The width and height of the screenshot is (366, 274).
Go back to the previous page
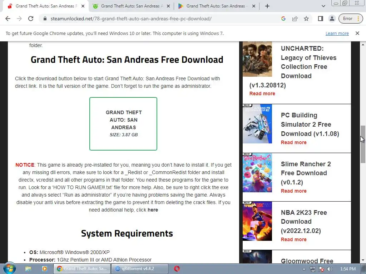pyautogui.click(x=8, y=19)
